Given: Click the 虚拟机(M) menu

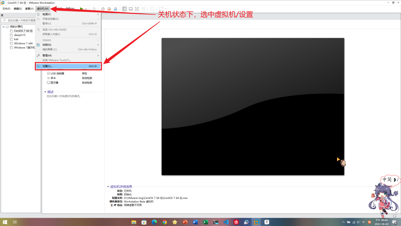Looking at the screenshot, I should tap(43, 9).
